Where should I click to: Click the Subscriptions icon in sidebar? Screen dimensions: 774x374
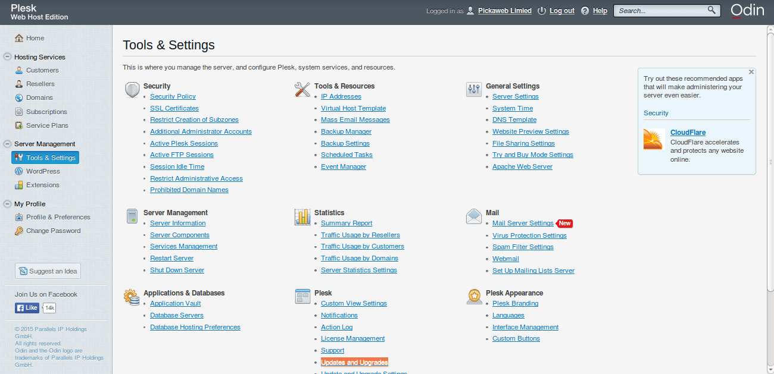click(19, 112)
